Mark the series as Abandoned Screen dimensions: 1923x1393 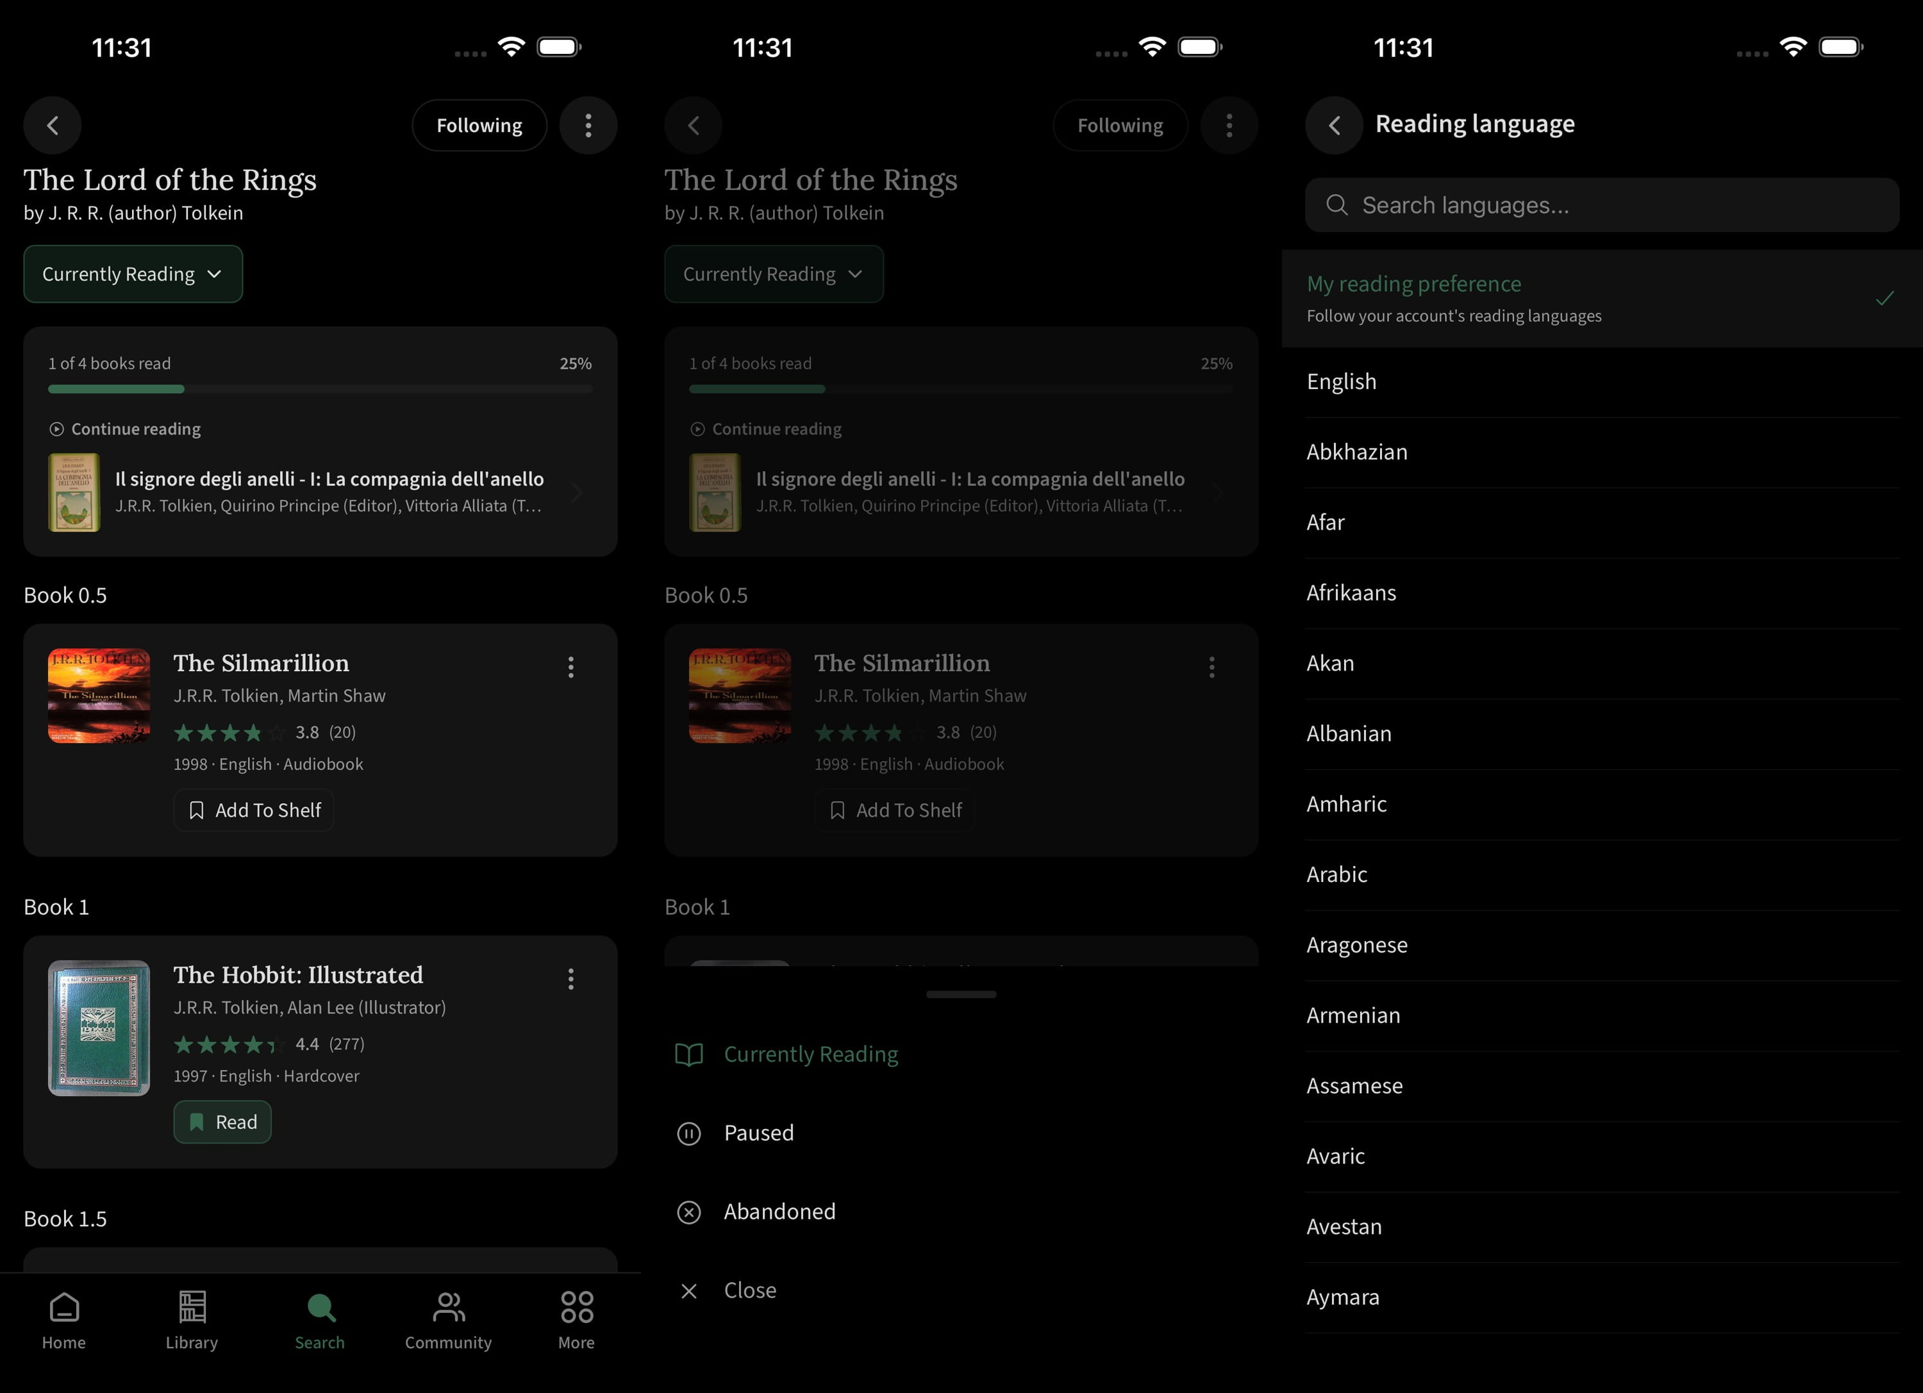click(961, 1212)
